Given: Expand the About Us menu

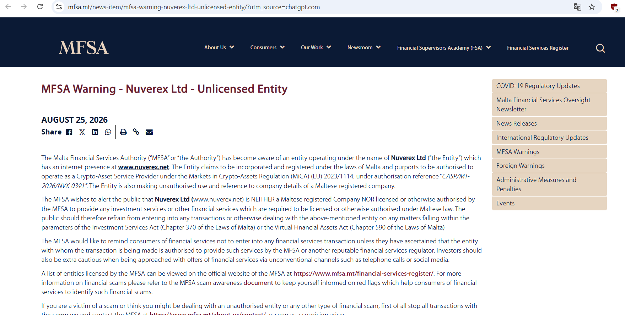Looking at the screenshot, I should pyautogui.click(x=219, y=48).
